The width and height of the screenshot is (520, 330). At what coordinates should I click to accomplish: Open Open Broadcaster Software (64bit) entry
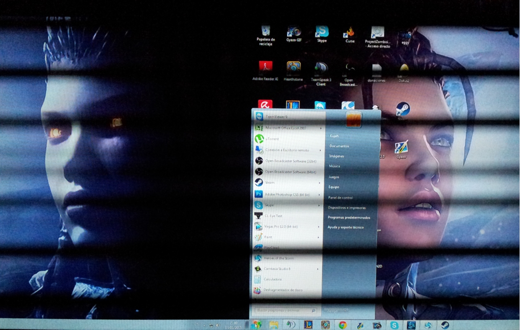289,172
